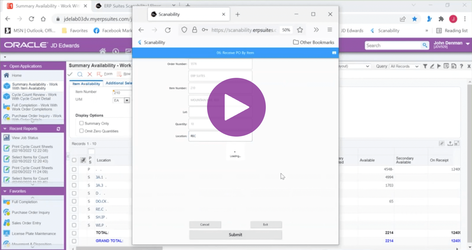Click the padlock site info icon in the Scanability window
Screen dimensions: 472x250
[x=194, y=30]
